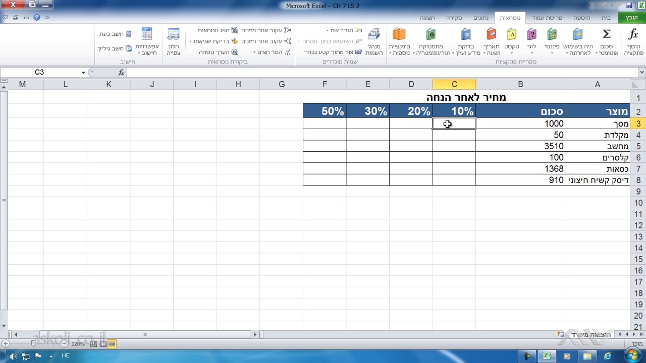Switch to the Data (נתונים) tab
This screenshot has height=363, width=646.
point(480,18)
